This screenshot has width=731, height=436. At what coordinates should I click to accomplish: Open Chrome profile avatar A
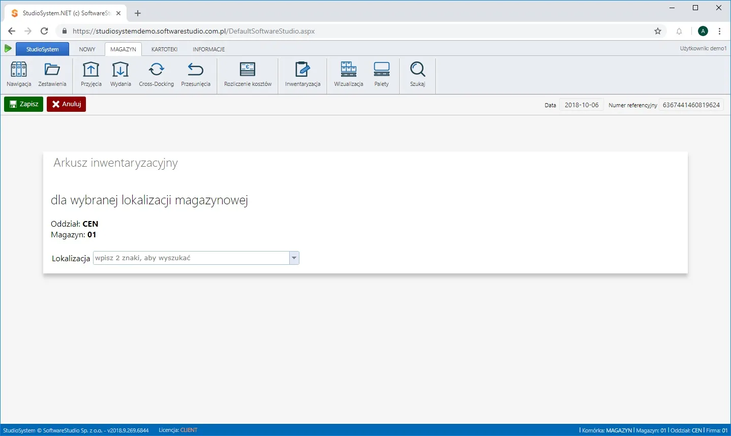click(x=703, y=31)
